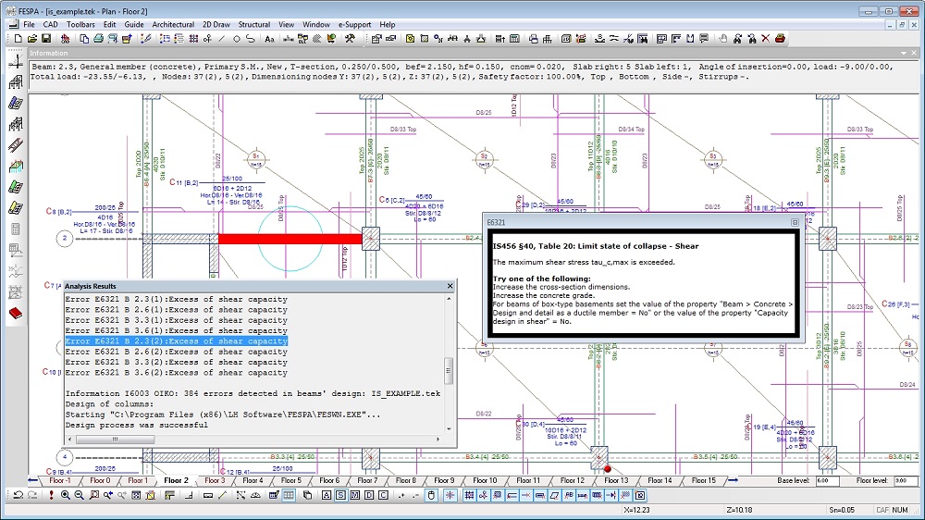925x520 pixels.
Task: Close the Information panel
Action: click(914, 53)
